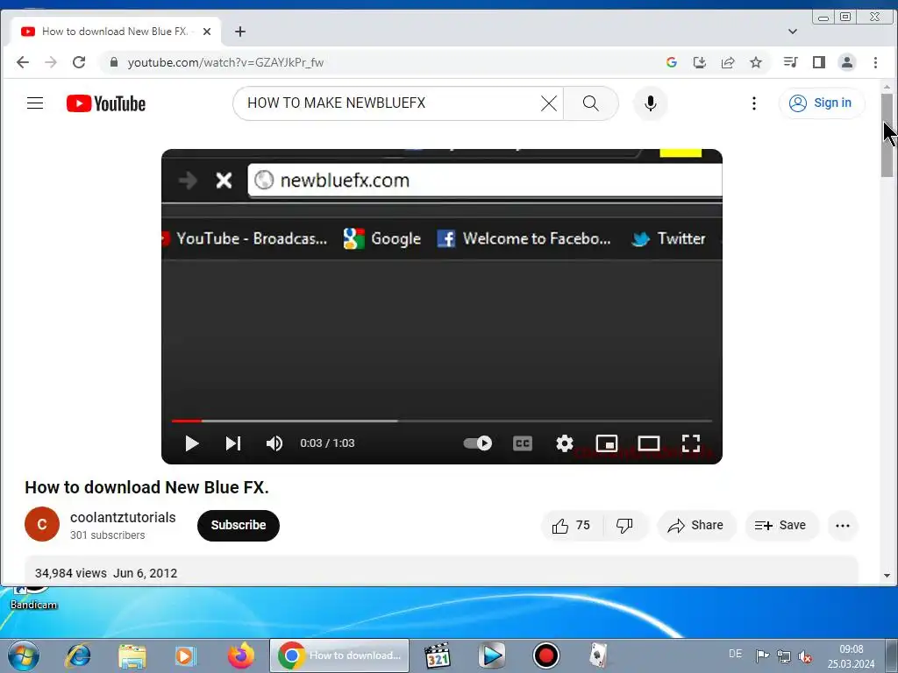Mute the video volume
Screen dimensions: 898x673
point(274,443)
